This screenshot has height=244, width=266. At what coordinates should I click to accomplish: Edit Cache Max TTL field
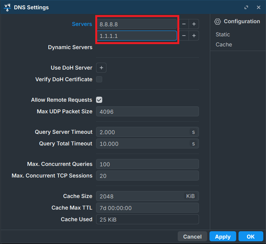pos(148,208)
